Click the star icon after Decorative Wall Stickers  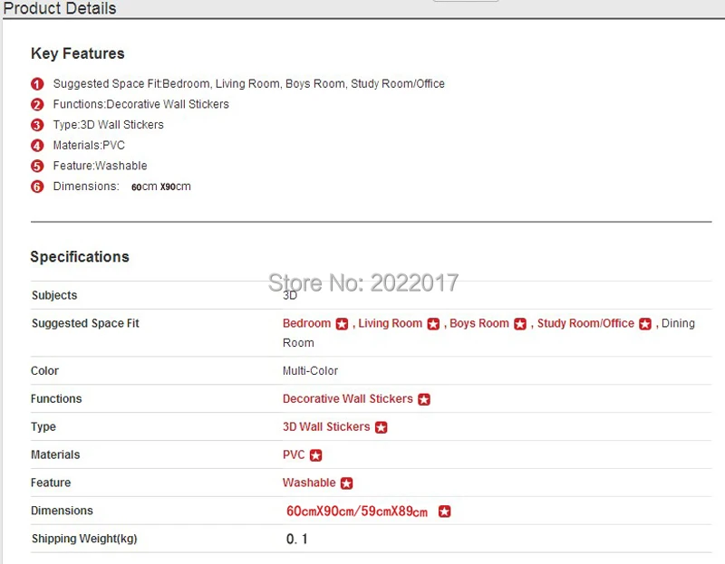coord(424,399)
